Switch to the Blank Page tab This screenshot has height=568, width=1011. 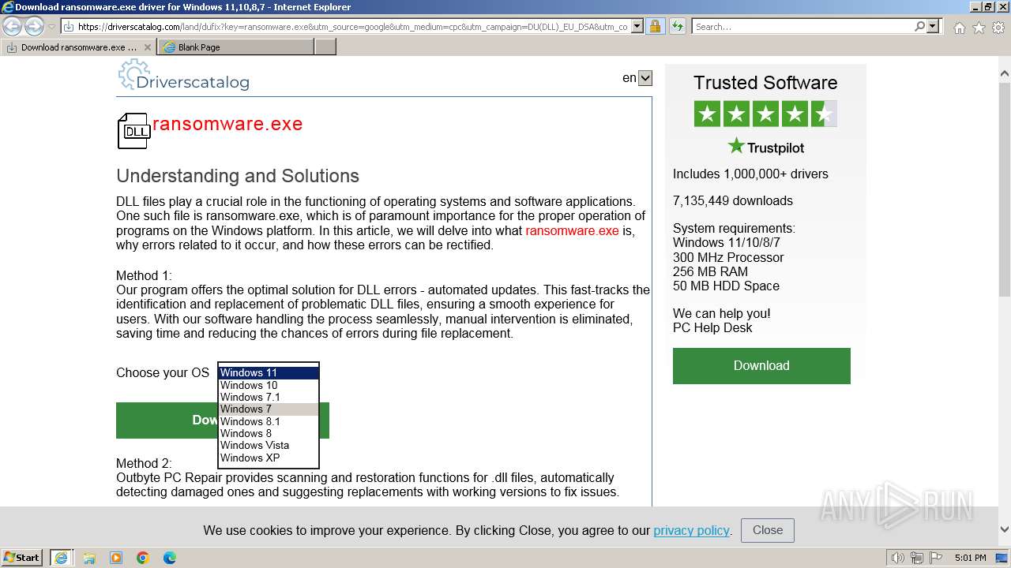tap(236, 47)
